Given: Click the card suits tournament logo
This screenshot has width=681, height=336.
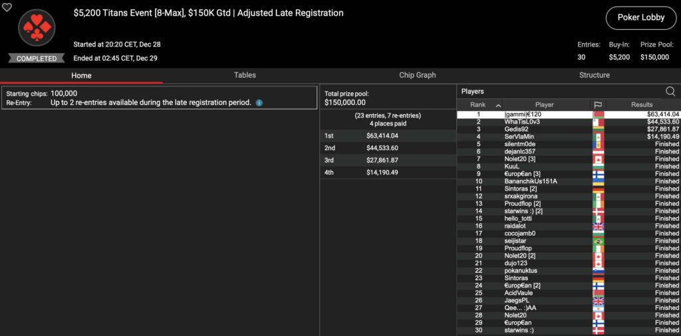Looking at the screenshot, I should pos(37,29).
